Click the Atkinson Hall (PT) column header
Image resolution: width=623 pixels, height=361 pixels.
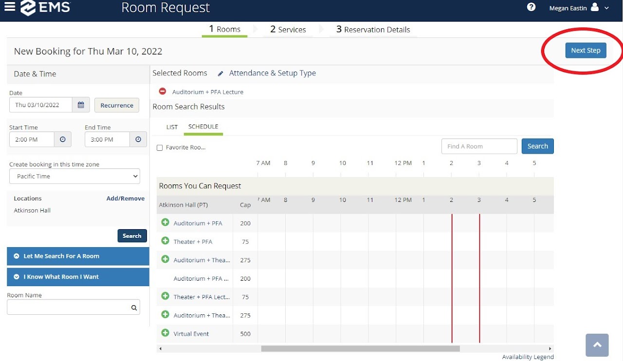(x=183, y=205)
